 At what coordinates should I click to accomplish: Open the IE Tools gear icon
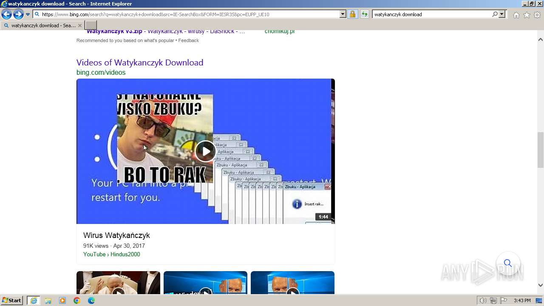(537, 15)
